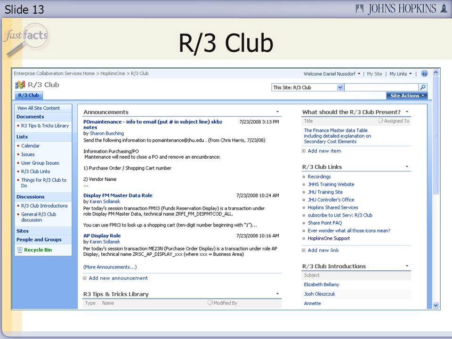This screenshot has height=339, width=452.
Task: Open 'The Finance Master data Table' item
Action: pos(338,136)
